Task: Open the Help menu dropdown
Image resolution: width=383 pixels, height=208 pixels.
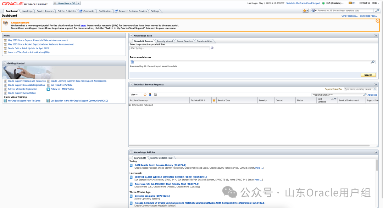Action: coord(376,3)
